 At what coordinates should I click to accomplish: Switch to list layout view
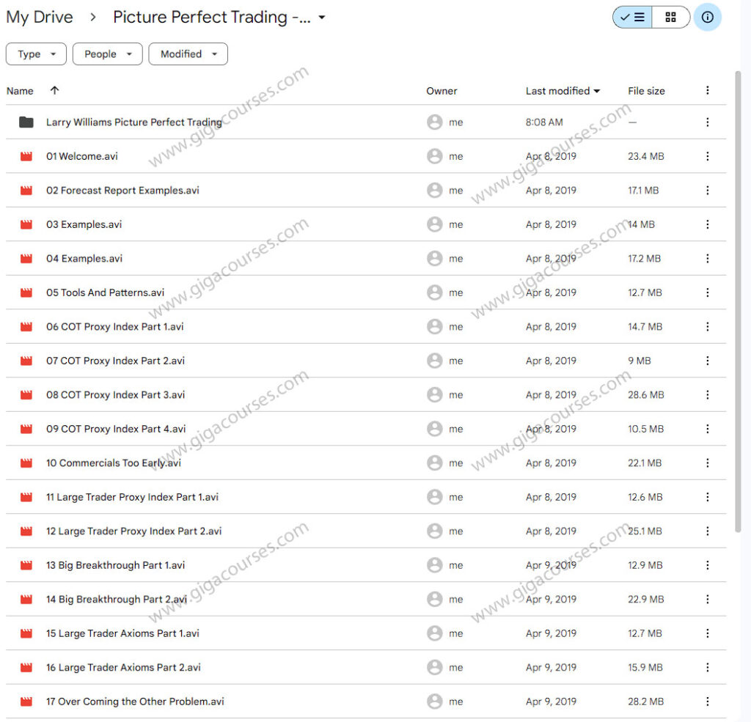point(632,18)
